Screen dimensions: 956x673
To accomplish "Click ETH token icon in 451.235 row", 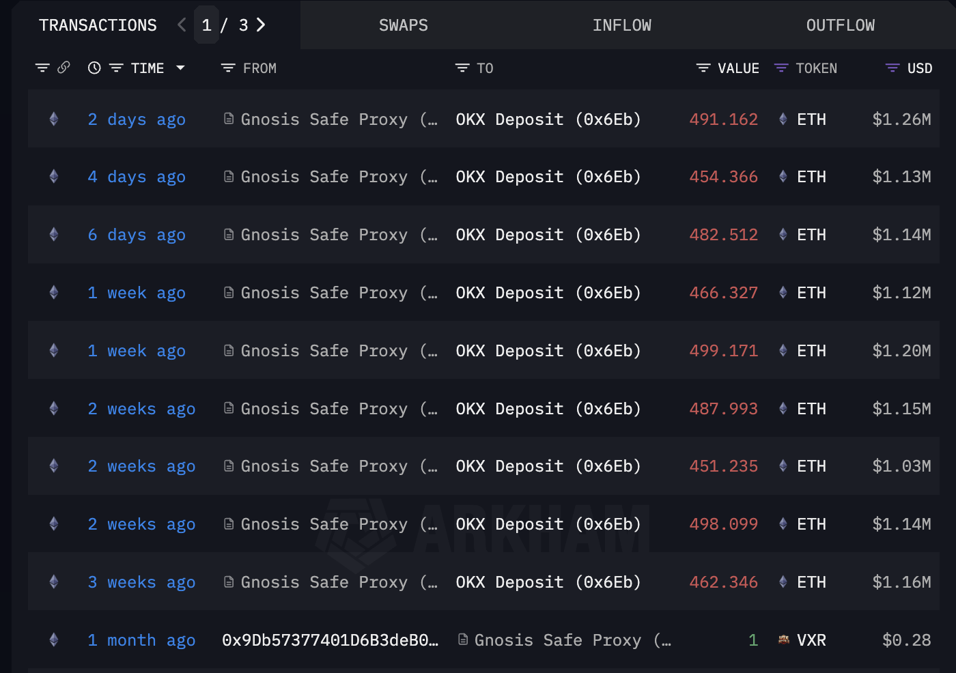I will 783,466.
